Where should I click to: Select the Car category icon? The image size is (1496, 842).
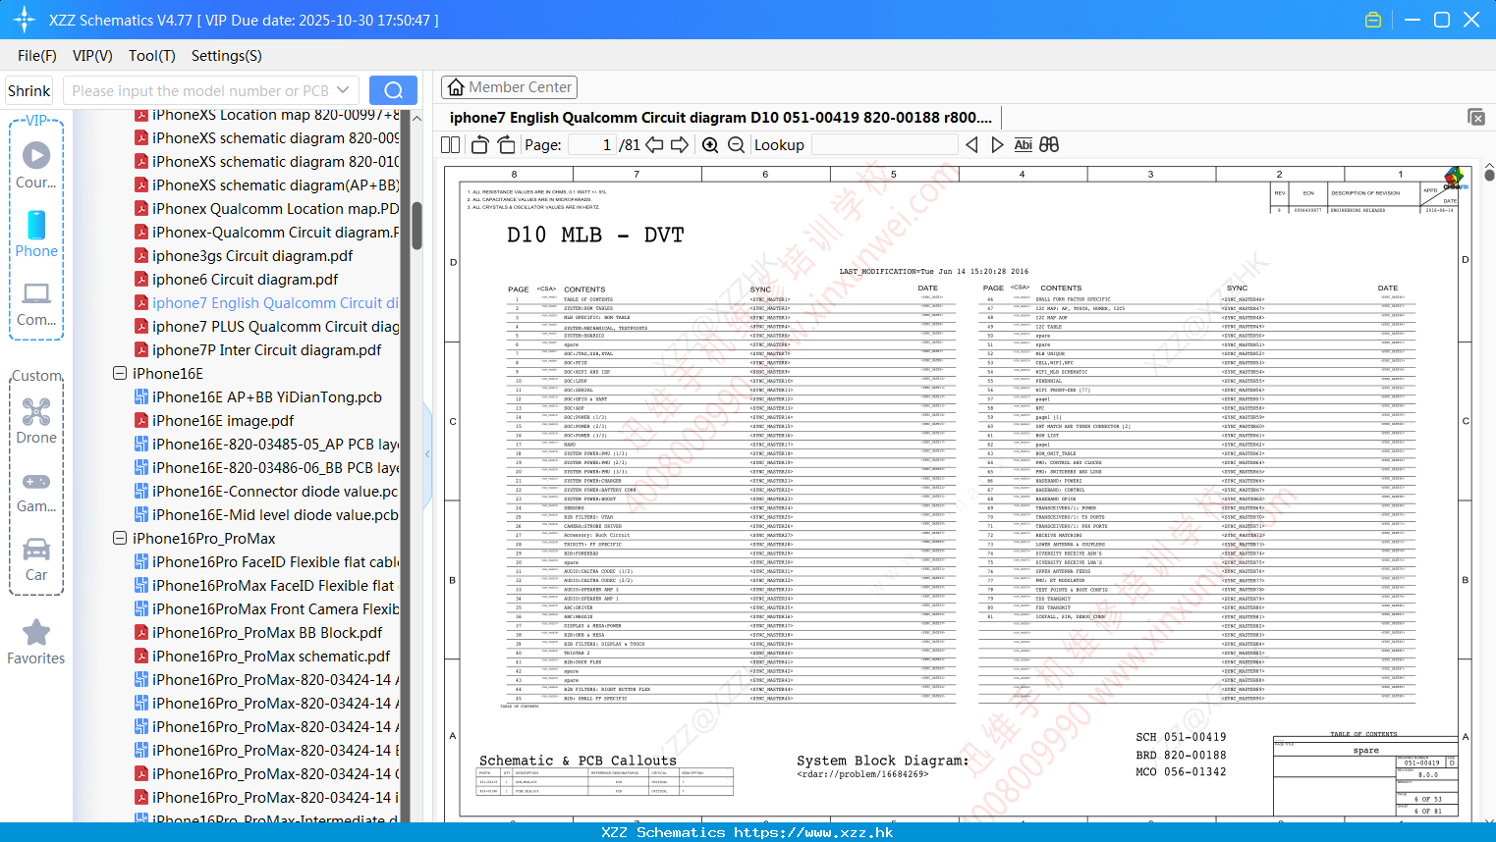click(36, 559)
